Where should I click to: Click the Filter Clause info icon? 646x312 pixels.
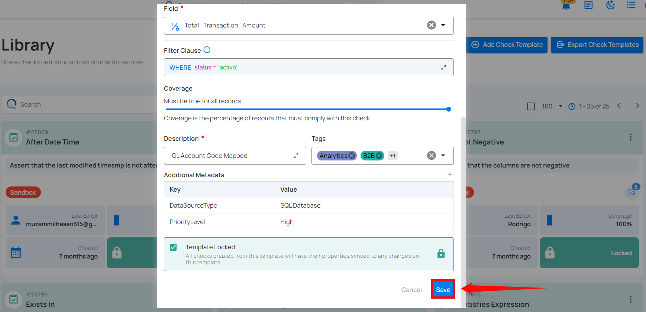click(207, 50)
